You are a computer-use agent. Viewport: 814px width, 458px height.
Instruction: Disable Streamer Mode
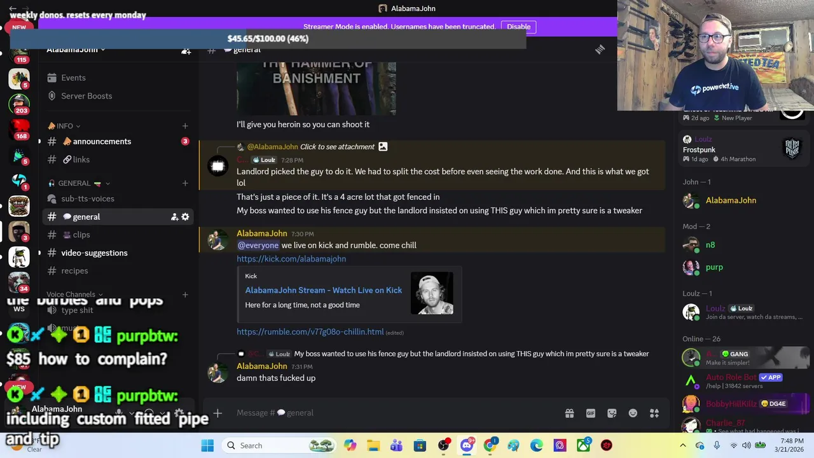coord(518,27)
